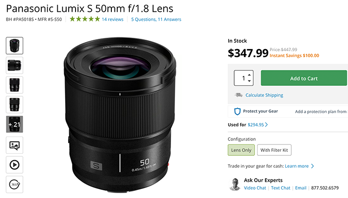Screen dimensions: 348x198
Task: Open the +21 more images thumbnail
Action: pyautogui.click(x=14, y=124)
